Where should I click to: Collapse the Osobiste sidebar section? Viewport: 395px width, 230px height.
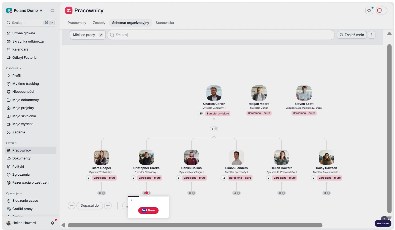pos(14,68)
